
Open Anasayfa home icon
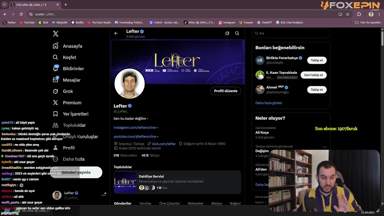coord(55,46)
